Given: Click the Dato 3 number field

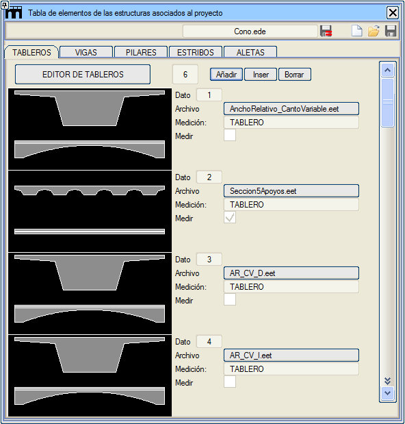Looking at the screenshot, I should tap(209, 260).
